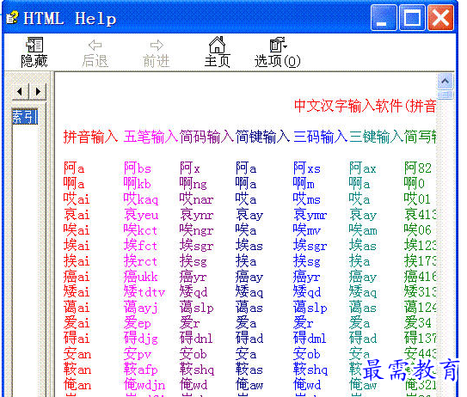The image size is (467, 397).
Task: Click the magenta entry 哎kaq
Action: coord(141,198)
